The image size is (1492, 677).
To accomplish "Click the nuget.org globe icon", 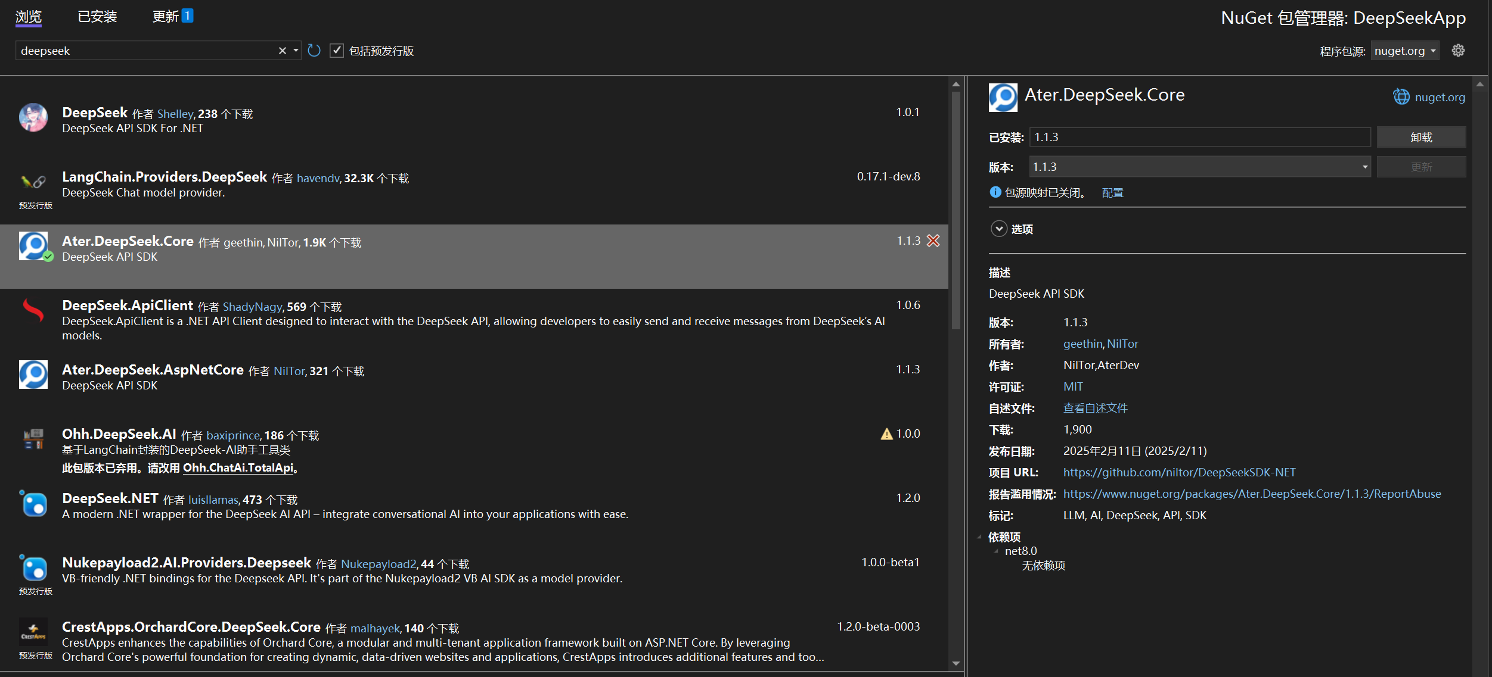I will pos(1401,96).
